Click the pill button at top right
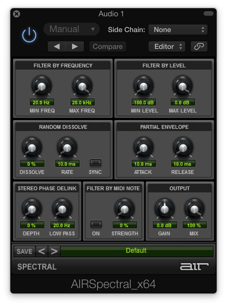Screen dimensions: 227x306 (209, 14)
